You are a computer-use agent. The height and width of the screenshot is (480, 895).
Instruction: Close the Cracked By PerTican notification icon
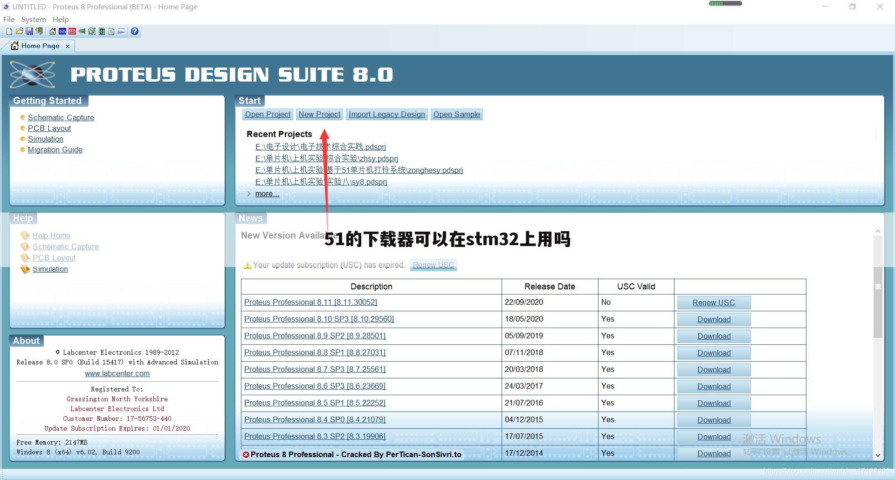pyautogui.click(x=246, y=454)
